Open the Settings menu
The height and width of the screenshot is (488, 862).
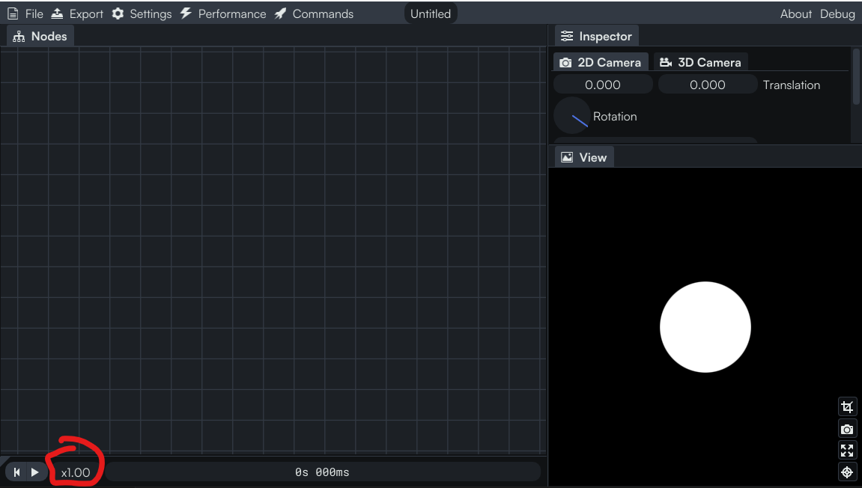142,13
